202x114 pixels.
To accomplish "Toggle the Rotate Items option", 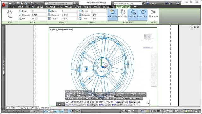I will [133, 14].
